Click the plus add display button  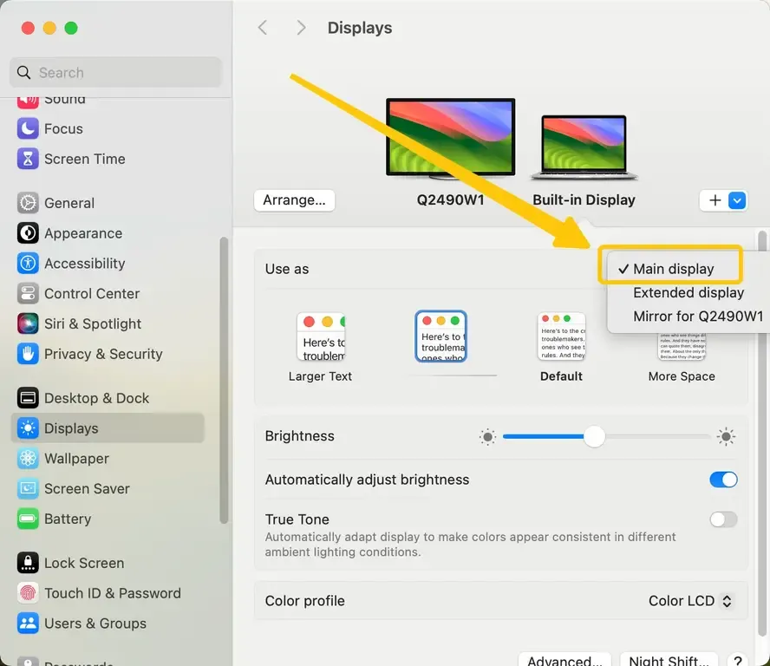click(715, 200)
